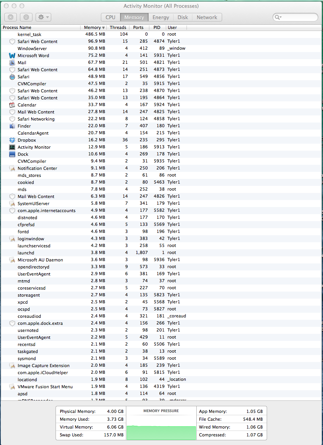Select the mtmd process row
323x445 pixels.
161,281
